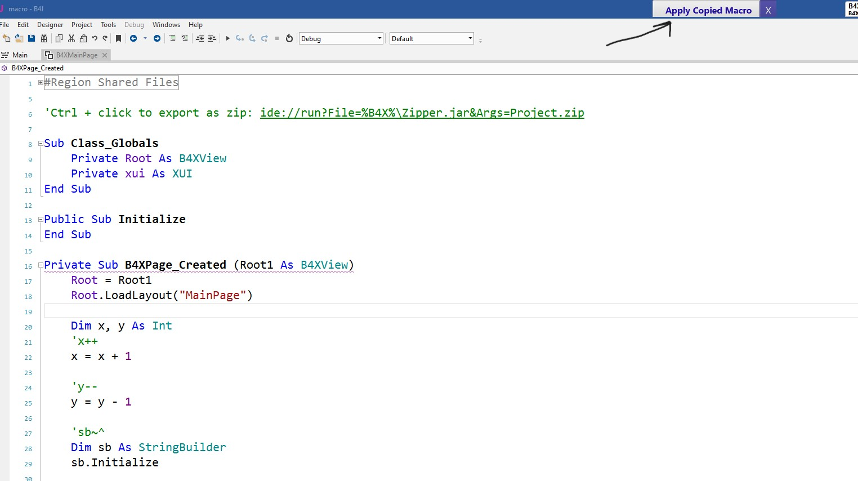Expand the back navigation history arrow
This screenshot has height=481, width=858.
145,38
